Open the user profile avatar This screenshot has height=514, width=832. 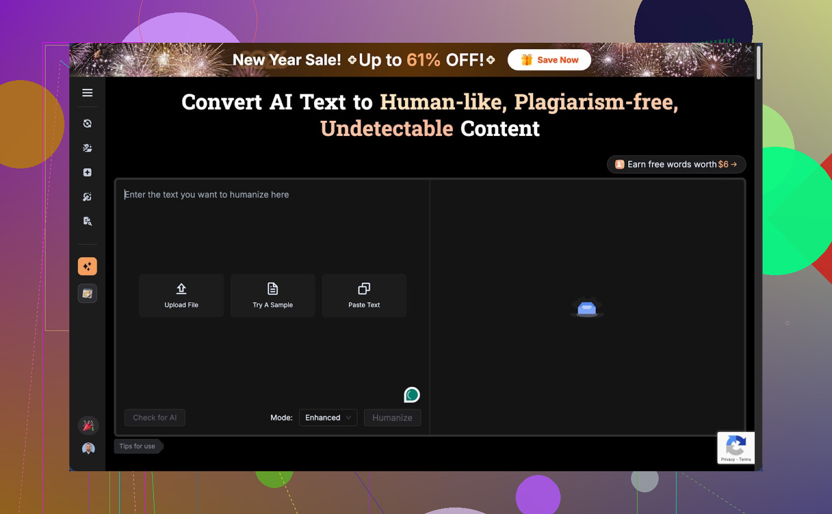[88, 448]
